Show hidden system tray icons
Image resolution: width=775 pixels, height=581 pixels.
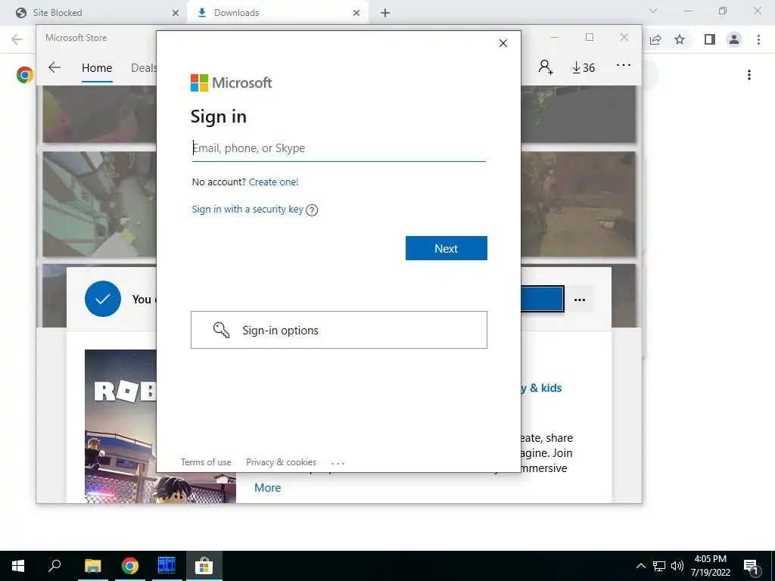coord(640,566)
